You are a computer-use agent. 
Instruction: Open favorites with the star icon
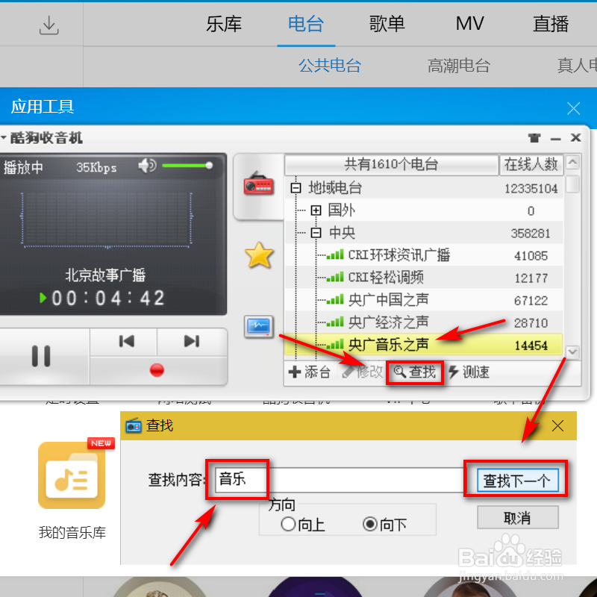[259, 255]
